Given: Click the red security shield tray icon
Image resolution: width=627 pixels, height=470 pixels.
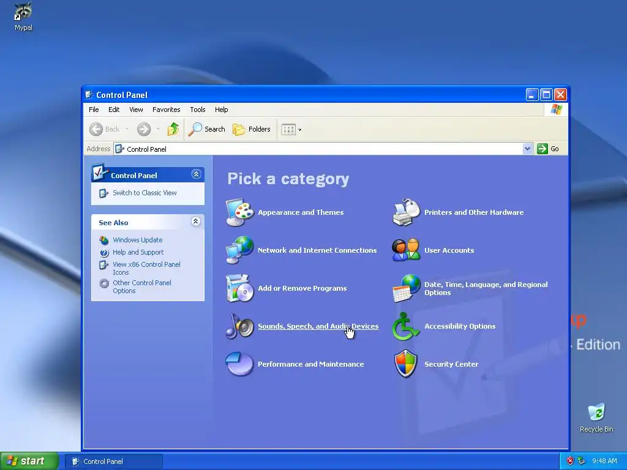Looking at the screenshot, I should pos(570,461).
